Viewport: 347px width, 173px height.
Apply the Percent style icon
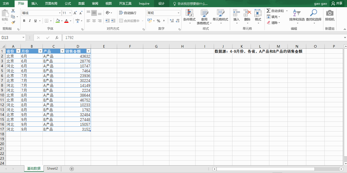158,21
